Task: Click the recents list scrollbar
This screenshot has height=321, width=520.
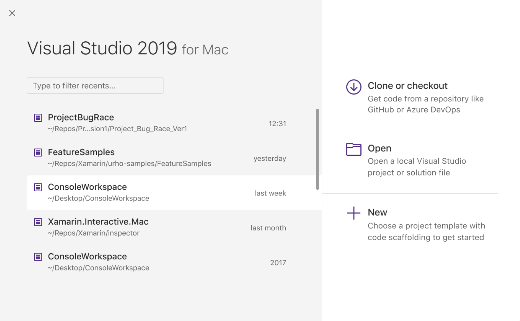Action: (317, 149)
